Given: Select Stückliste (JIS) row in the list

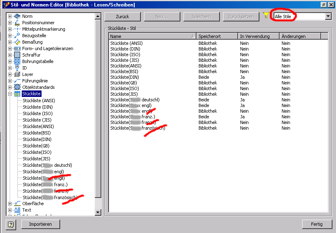Looking at the screenshot, I should 218,60.
